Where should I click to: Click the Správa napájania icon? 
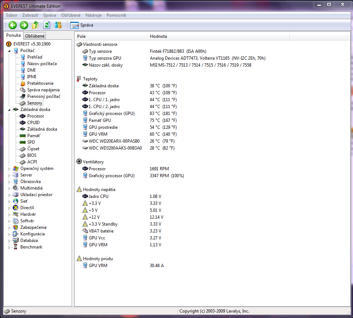23,90
